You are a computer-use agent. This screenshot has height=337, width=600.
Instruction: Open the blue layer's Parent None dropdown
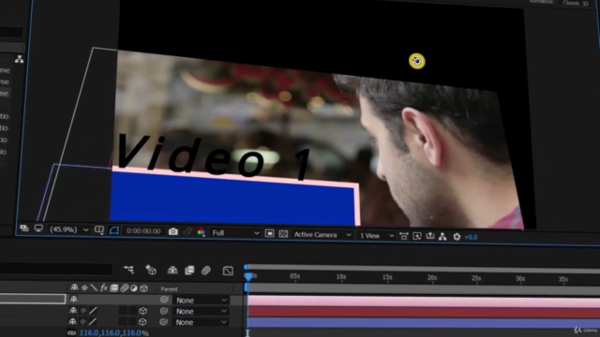click(202, 322)
